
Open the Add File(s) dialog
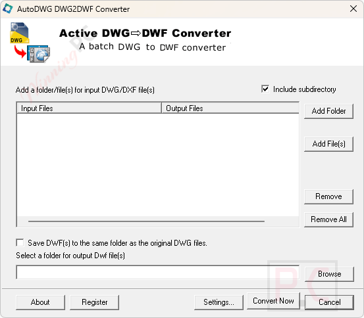click(x=328, y=144)
